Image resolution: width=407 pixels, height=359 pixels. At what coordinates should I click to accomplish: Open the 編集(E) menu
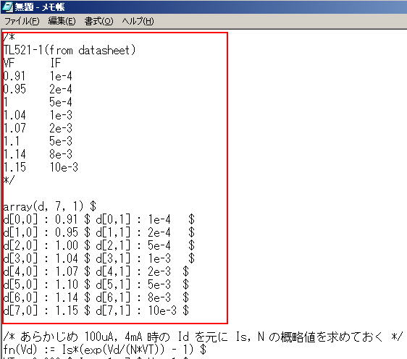pos(62,21)
